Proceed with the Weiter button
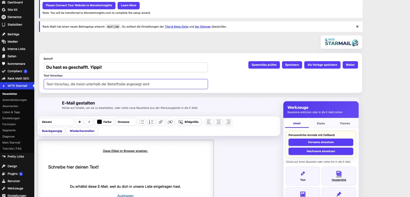 click(x=350, y=65)
